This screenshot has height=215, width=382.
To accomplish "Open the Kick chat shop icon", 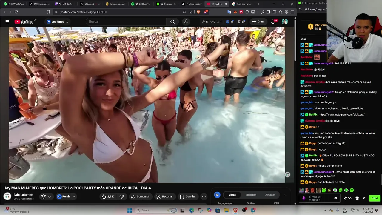I will tap(357, 198).
